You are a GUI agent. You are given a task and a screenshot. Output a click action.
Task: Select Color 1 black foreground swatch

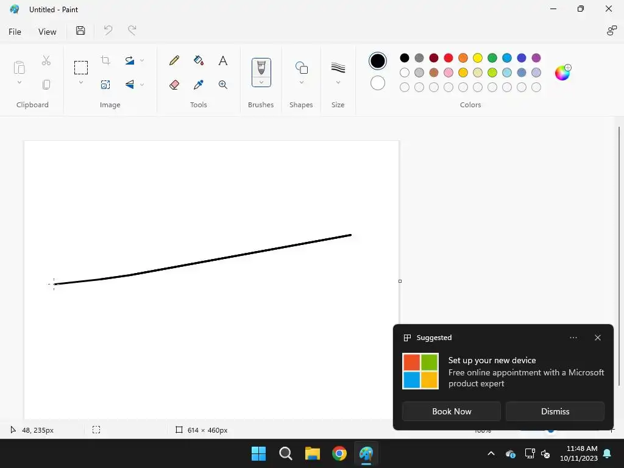377,61
